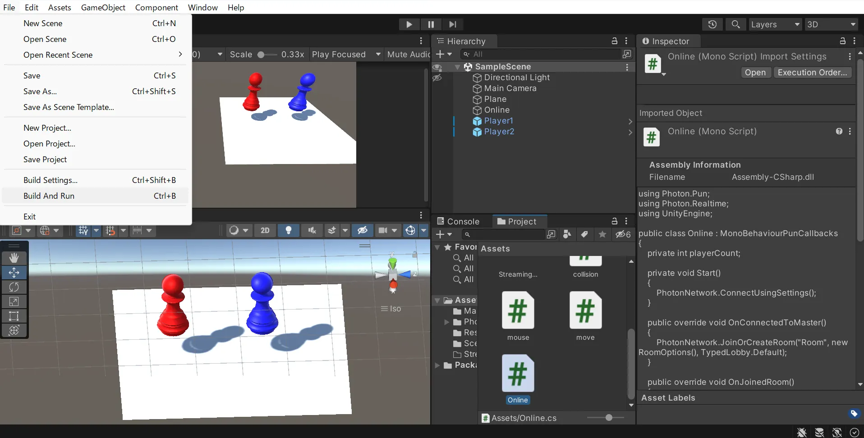Adjust the Game view Scale slider
Screen dimensions: 864x438
coord(267,55)
